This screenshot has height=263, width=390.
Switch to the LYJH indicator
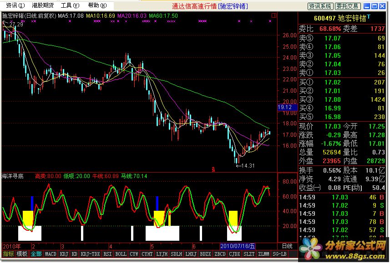162,254
